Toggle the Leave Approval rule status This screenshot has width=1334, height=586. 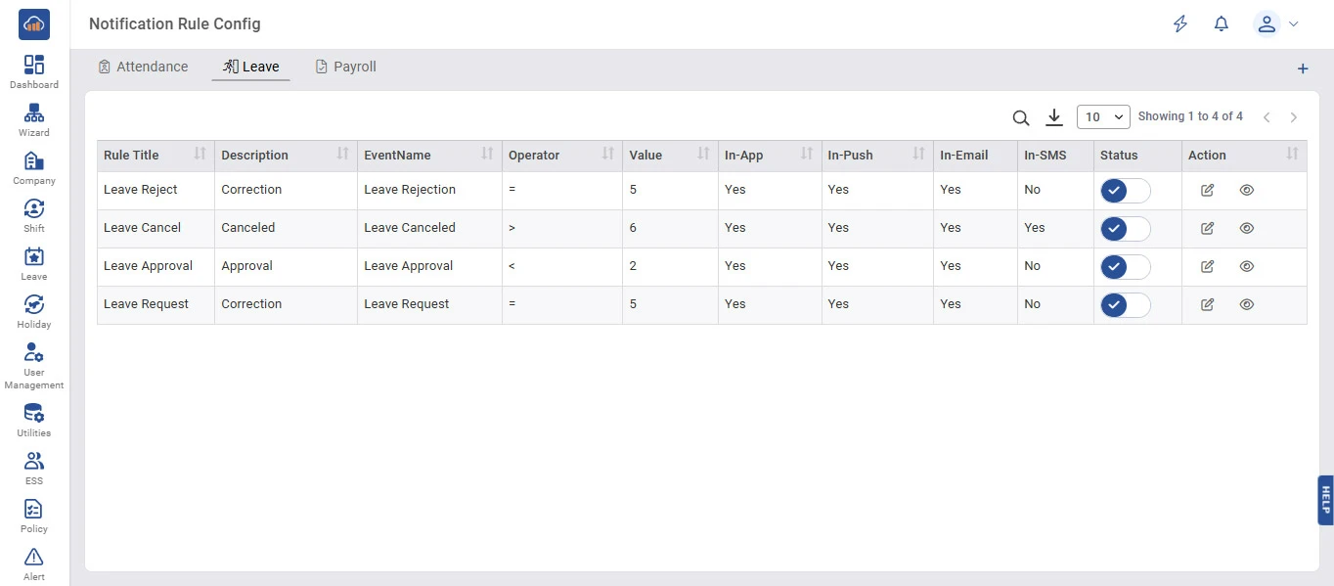click(1125, 267)
